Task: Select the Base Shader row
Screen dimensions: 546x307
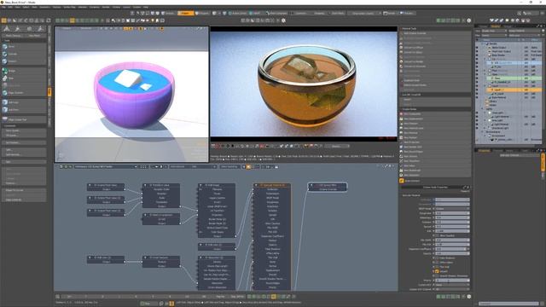Action: (508, 55)
